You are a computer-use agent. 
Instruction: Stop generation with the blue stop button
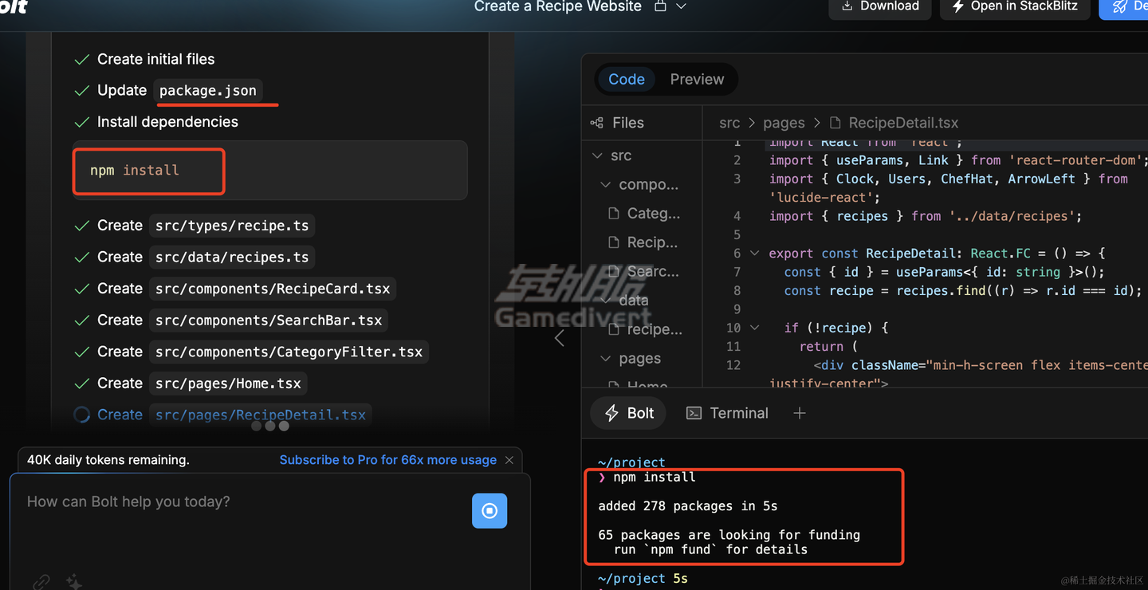click(489, 511)
